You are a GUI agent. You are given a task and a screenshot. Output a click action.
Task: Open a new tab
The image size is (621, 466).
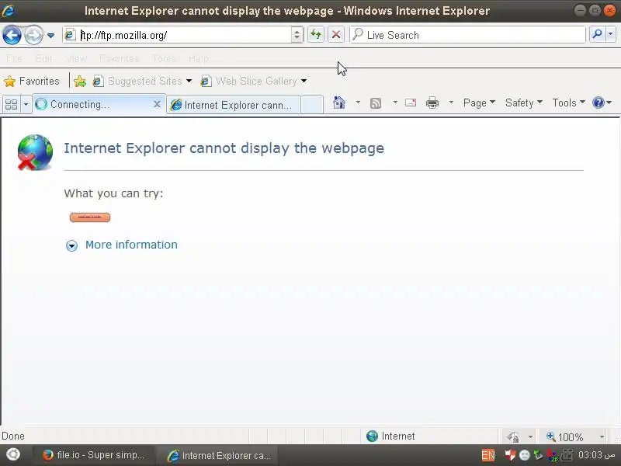pos(312,105)
